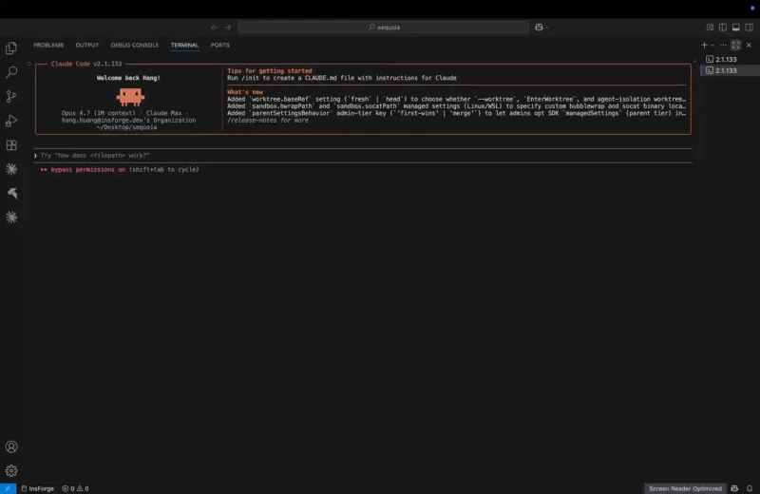
Task: Click the InsForge status bar item
Action: click(38, 488)
